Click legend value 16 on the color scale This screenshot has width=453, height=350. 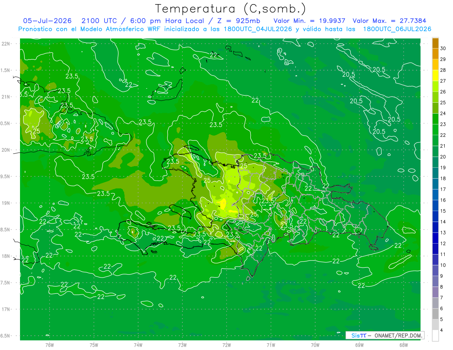click(x=443, y=200)
